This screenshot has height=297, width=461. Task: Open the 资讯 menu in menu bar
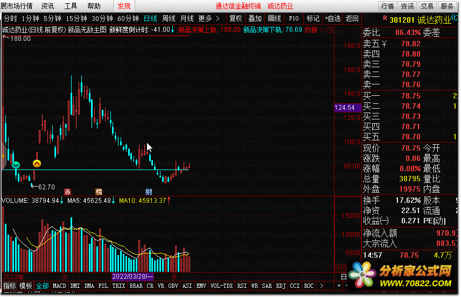pos(47,6)
